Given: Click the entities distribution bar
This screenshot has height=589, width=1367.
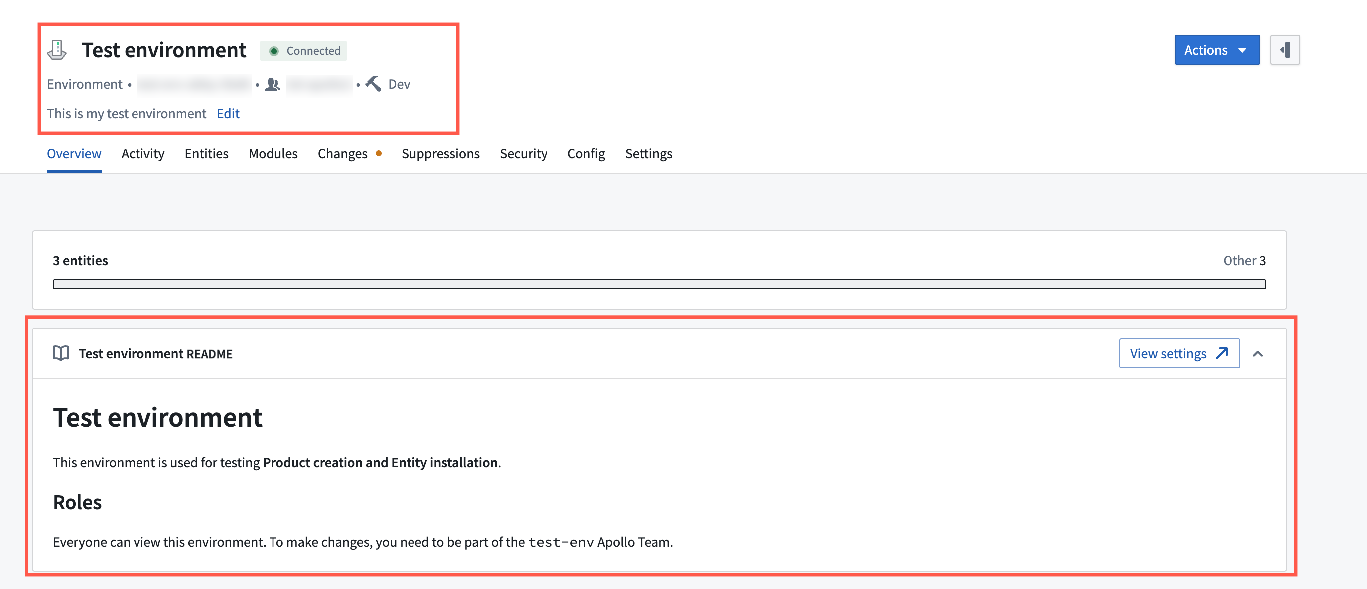Looking at the screenshot, I should [659, 284].
